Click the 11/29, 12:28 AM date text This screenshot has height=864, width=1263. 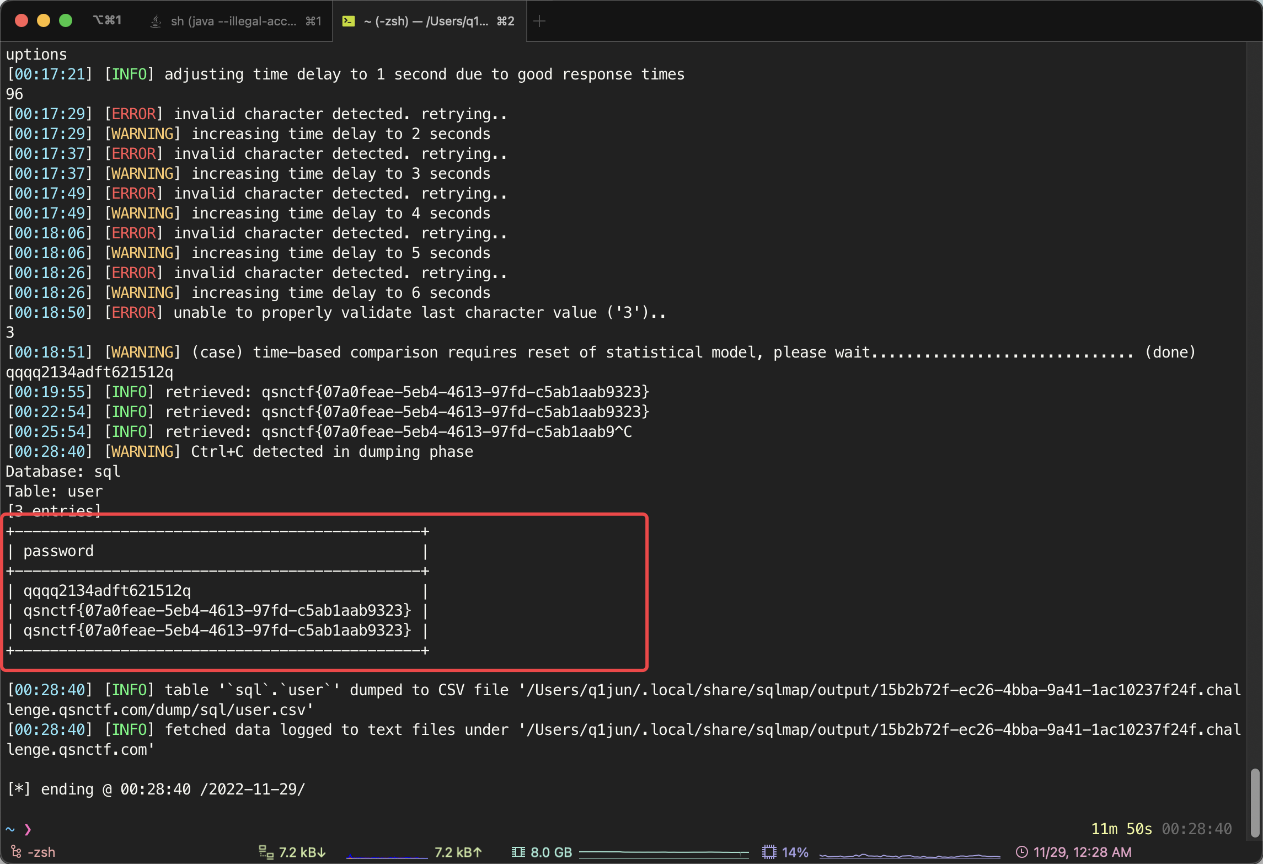point(1082,852)
